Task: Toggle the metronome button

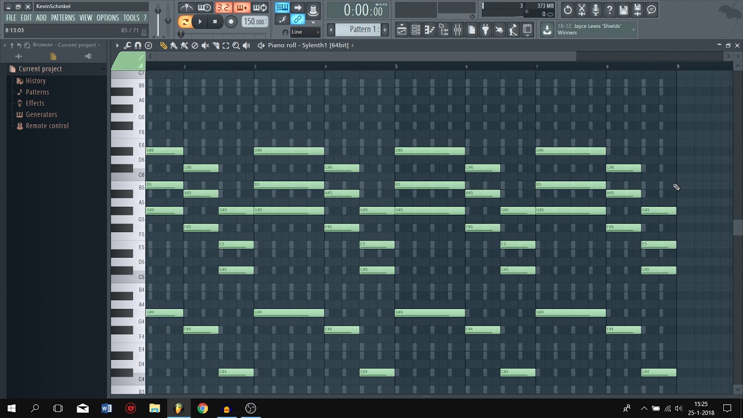Action: coord(186,8)
